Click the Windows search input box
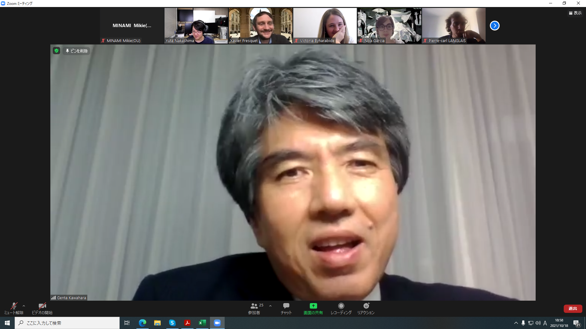The width and height of the screenshot is (586, 329). click(x=67, y=323)
